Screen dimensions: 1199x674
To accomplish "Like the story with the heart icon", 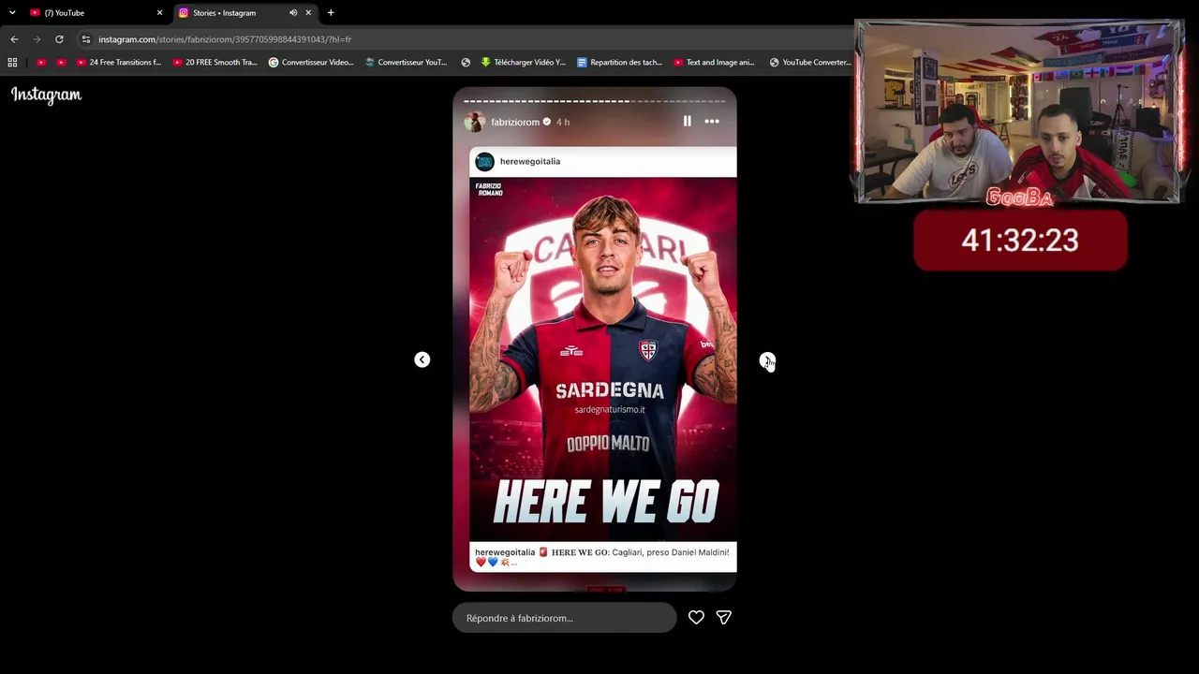I will (x=696, y=618).
